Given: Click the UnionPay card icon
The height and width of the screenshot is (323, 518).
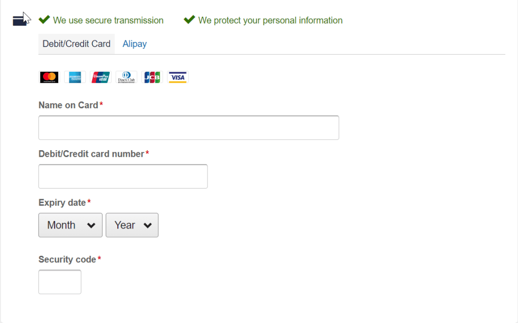Looking at the screenshot, I should (101, 77).
